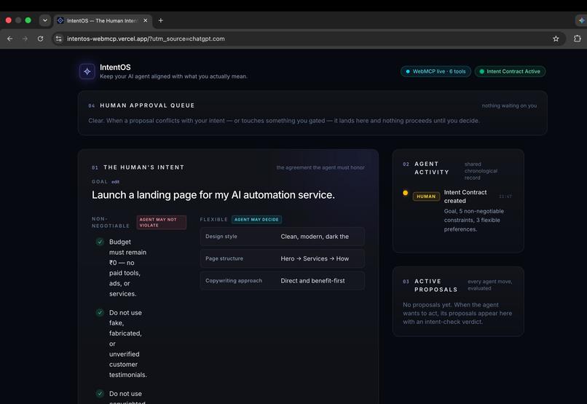This screenshot has height=404, width=587.
Task: Click the AGENT MAY NOT VIOLATE tag
Action: click(x=162, y=222)
